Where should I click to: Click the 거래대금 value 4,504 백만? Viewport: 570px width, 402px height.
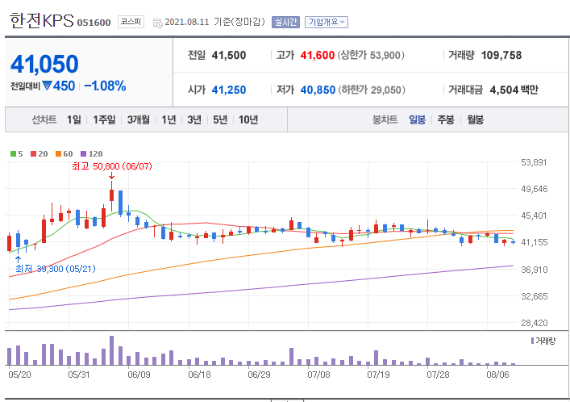[x=514, y=90]
